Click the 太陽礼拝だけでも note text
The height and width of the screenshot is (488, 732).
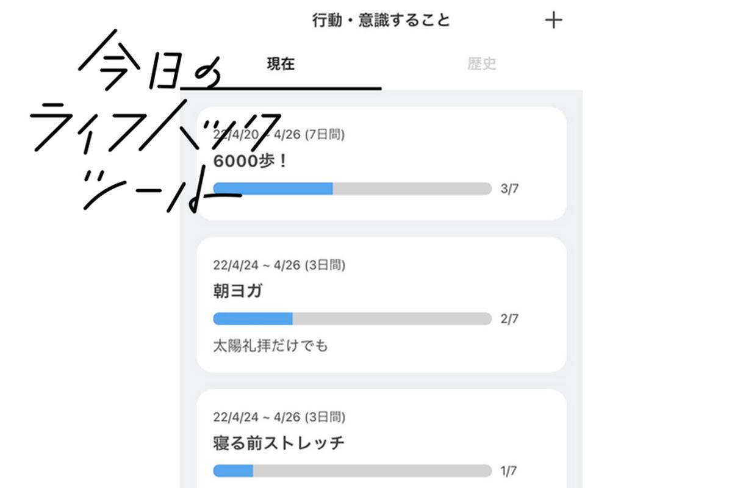click(x=270, y=346)
